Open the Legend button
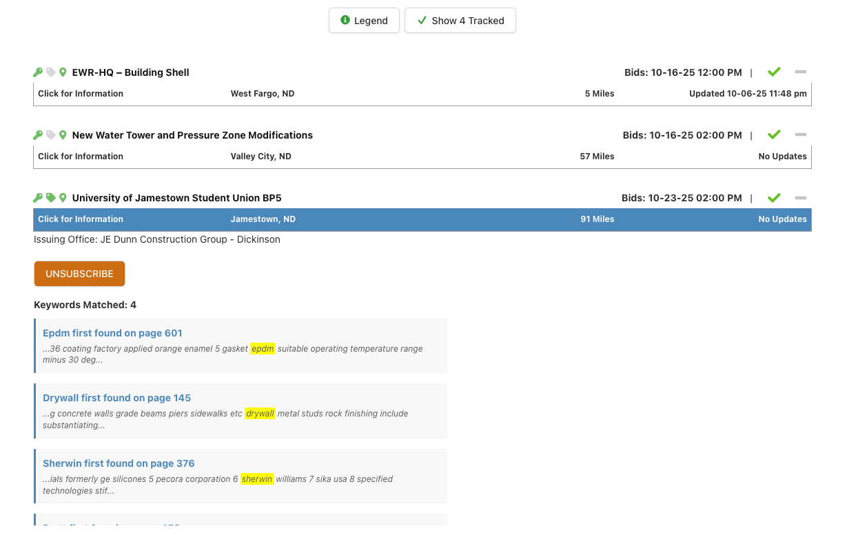The width and height of the screenshot is (847, 533). (x=364, y=21)
